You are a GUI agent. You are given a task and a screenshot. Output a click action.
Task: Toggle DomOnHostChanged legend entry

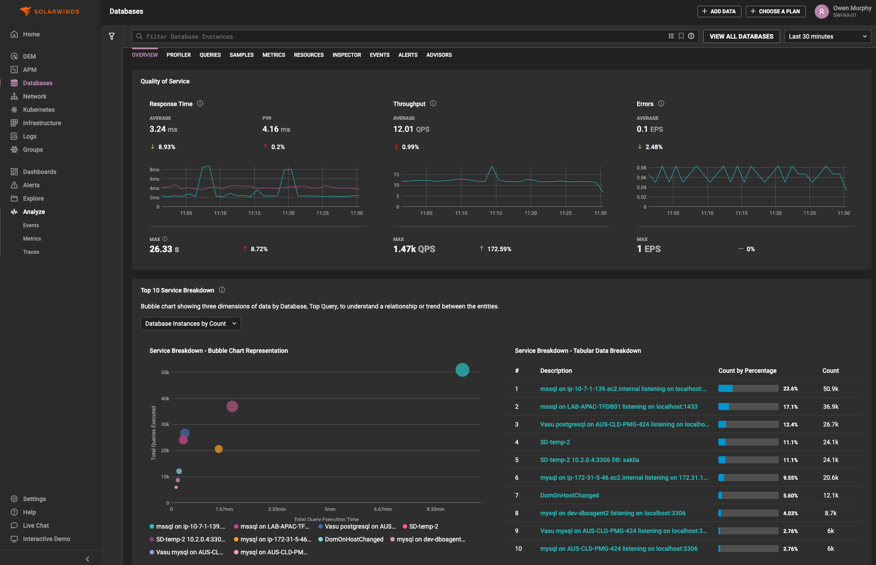coord(351,539)
